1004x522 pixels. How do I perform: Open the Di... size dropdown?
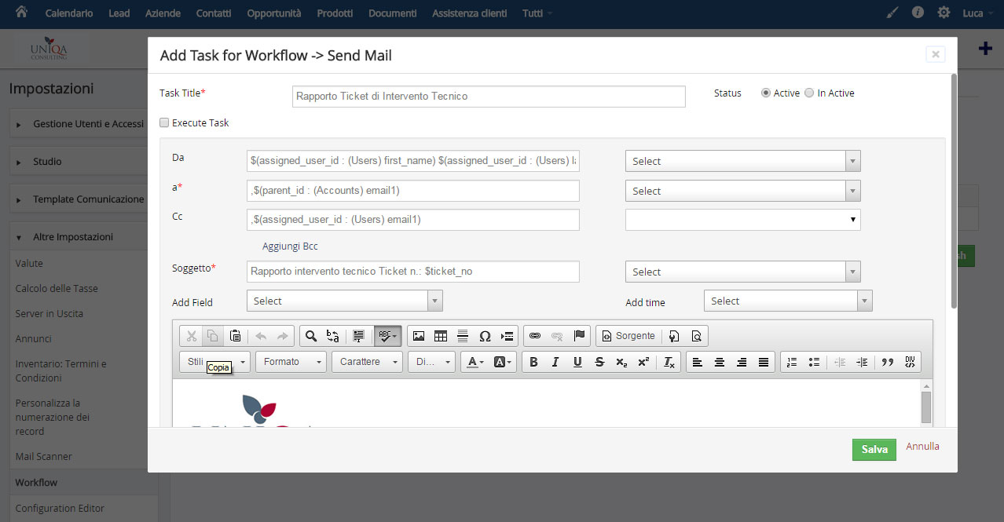pyautogui.click(x=431, y=362)
